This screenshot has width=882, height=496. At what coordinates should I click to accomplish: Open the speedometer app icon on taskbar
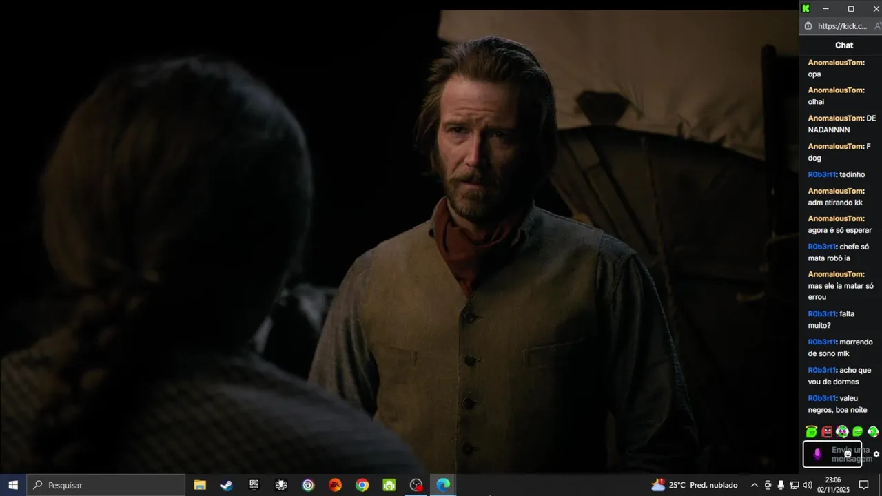(416, 485)
